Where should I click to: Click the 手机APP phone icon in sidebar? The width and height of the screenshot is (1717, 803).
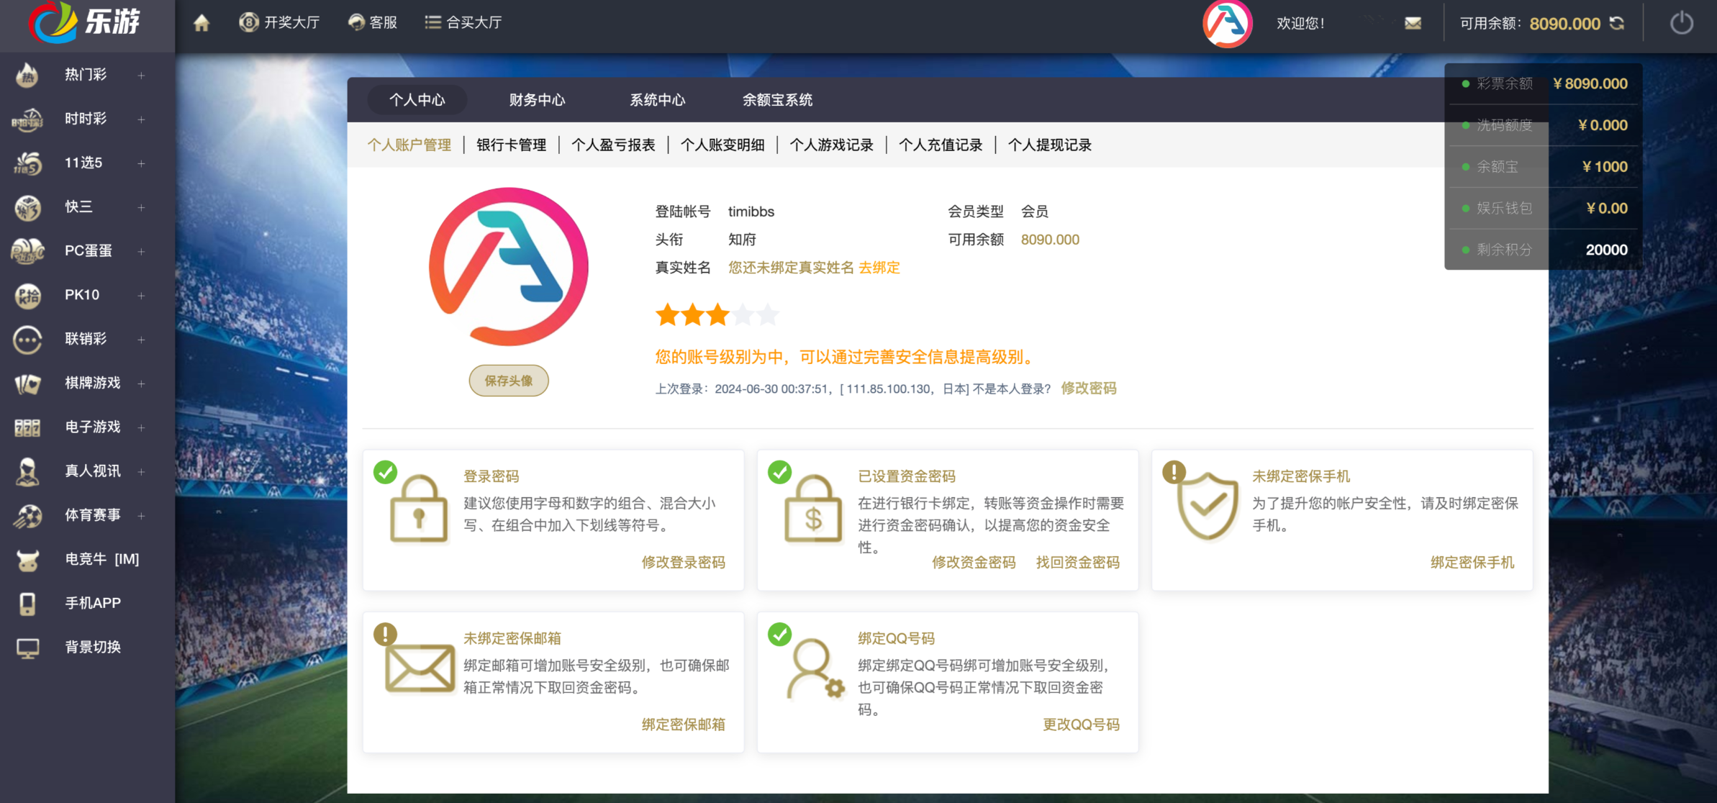click(27, 603)
